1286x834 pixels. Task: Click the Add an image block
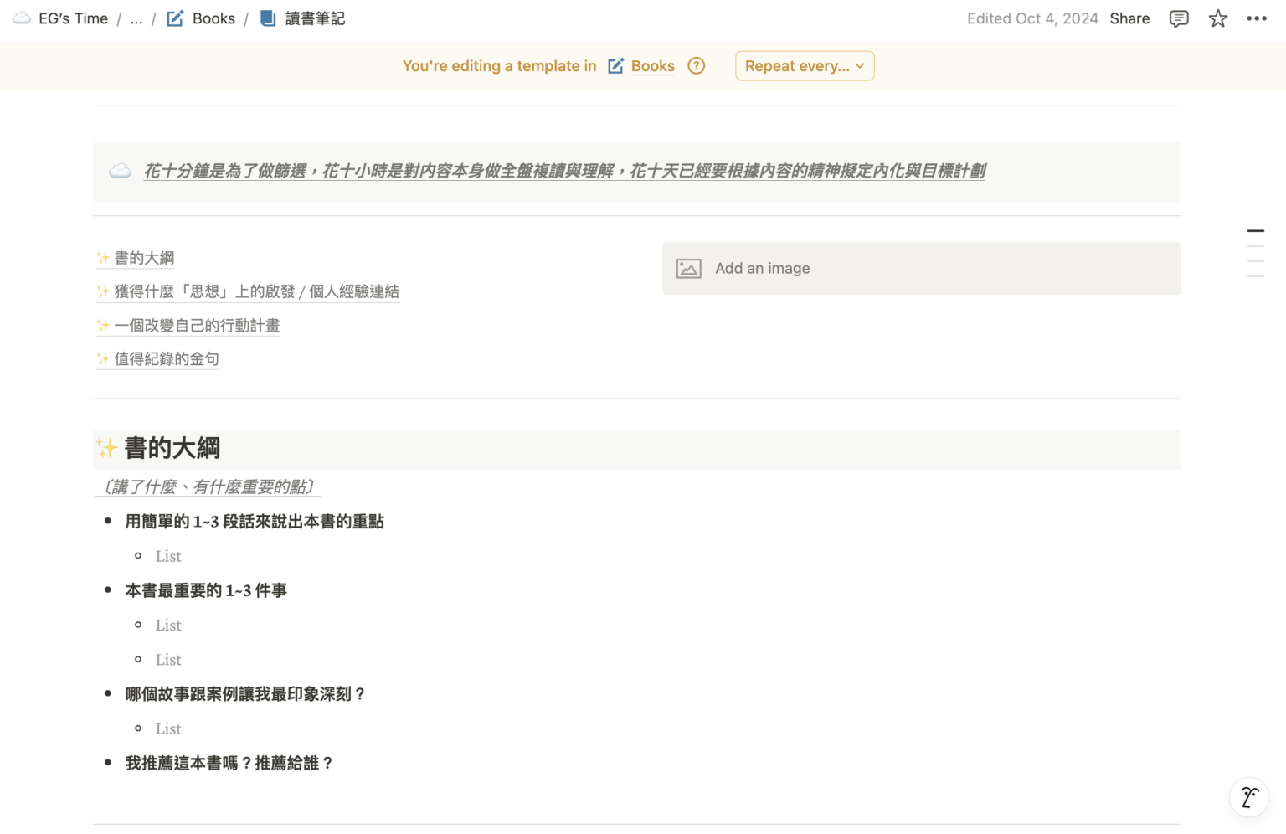921,269
